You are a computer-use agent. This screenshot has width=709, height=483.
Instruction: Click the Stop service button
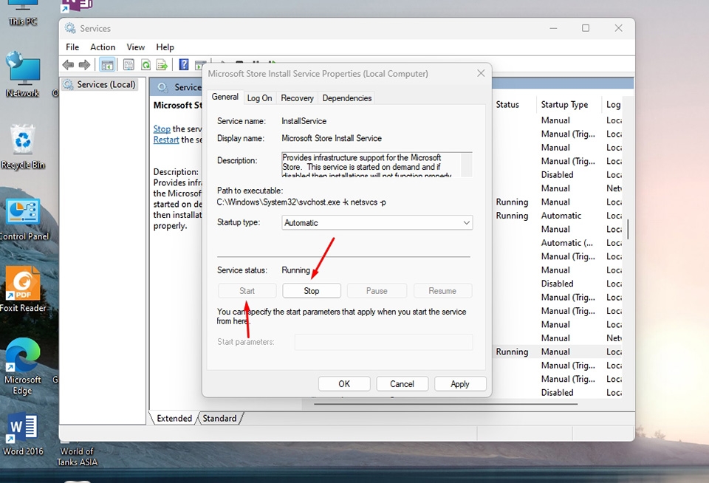pyautogui.click(x=312, y=291)
